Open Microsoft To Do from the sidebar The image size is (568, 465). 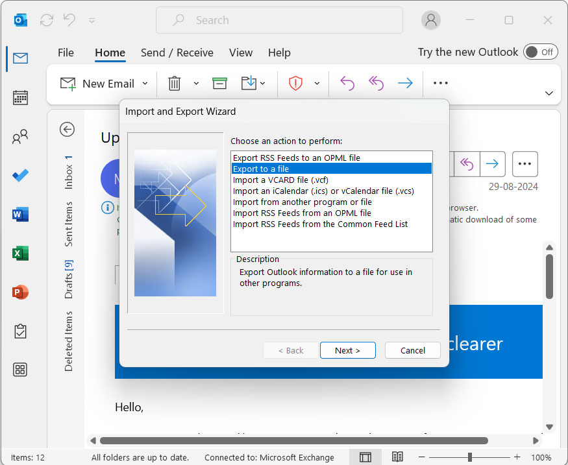(x=19, y=175)
